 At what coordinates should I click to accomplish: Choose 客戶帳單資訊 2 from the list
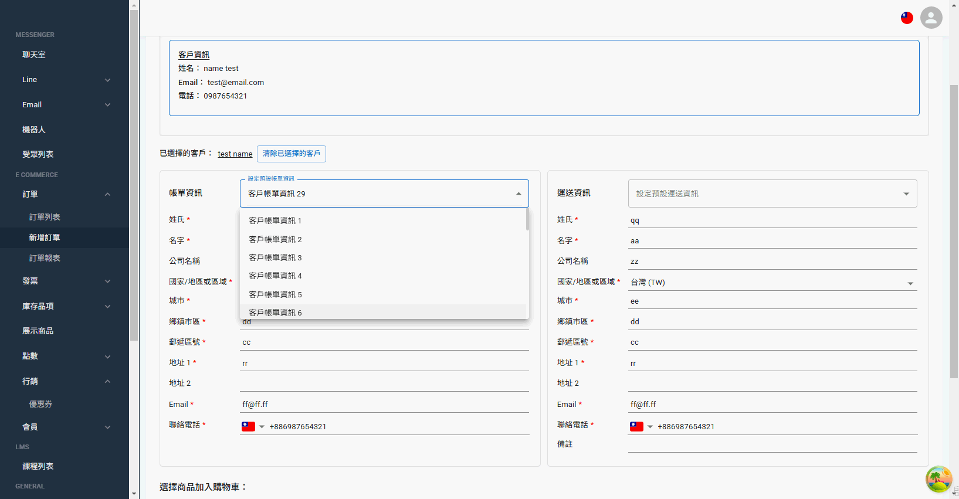pyautogui.click(x=383, y=239)
